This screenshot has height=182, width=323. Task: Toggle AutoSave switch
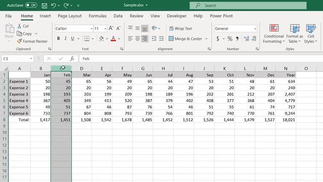(31, 5)
